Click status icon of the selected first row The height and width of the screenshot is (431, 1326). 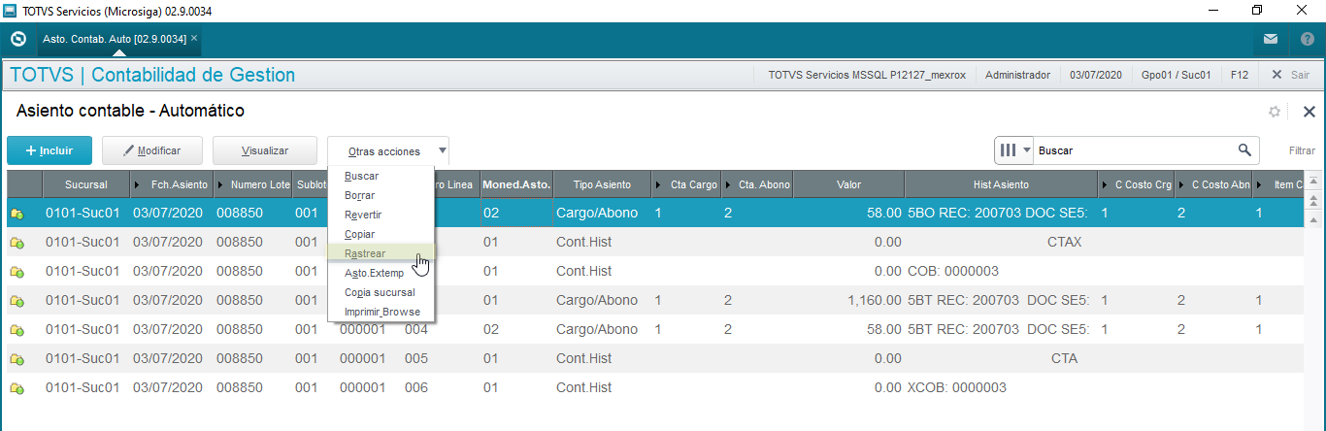pyautogui.click(x=17, y=214)
